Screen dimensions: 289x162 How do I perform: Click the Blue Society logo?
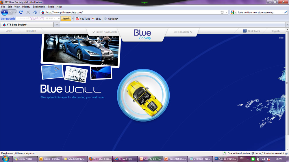pyautogui.click(x=142, y=35)
